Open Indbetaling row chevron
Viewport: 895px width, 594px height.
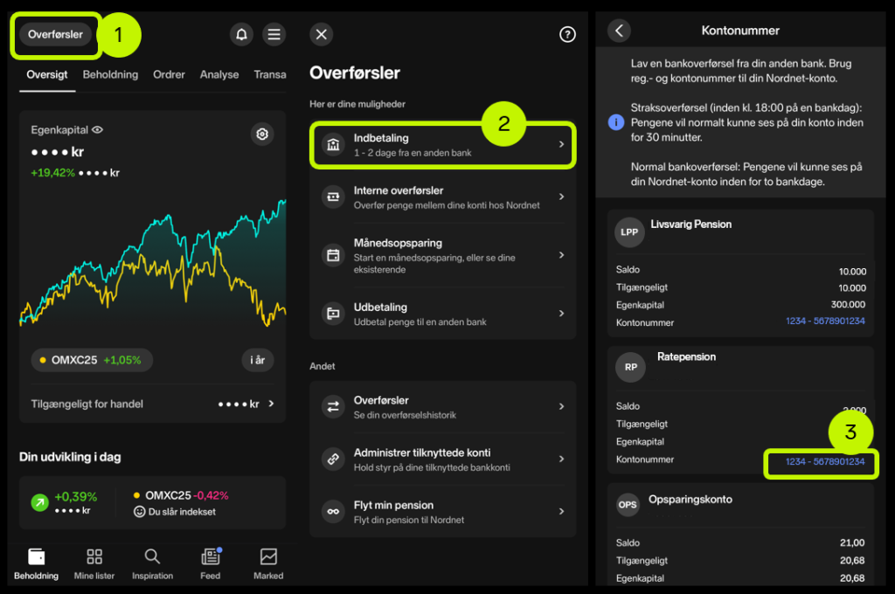click(x=562, y=144)
